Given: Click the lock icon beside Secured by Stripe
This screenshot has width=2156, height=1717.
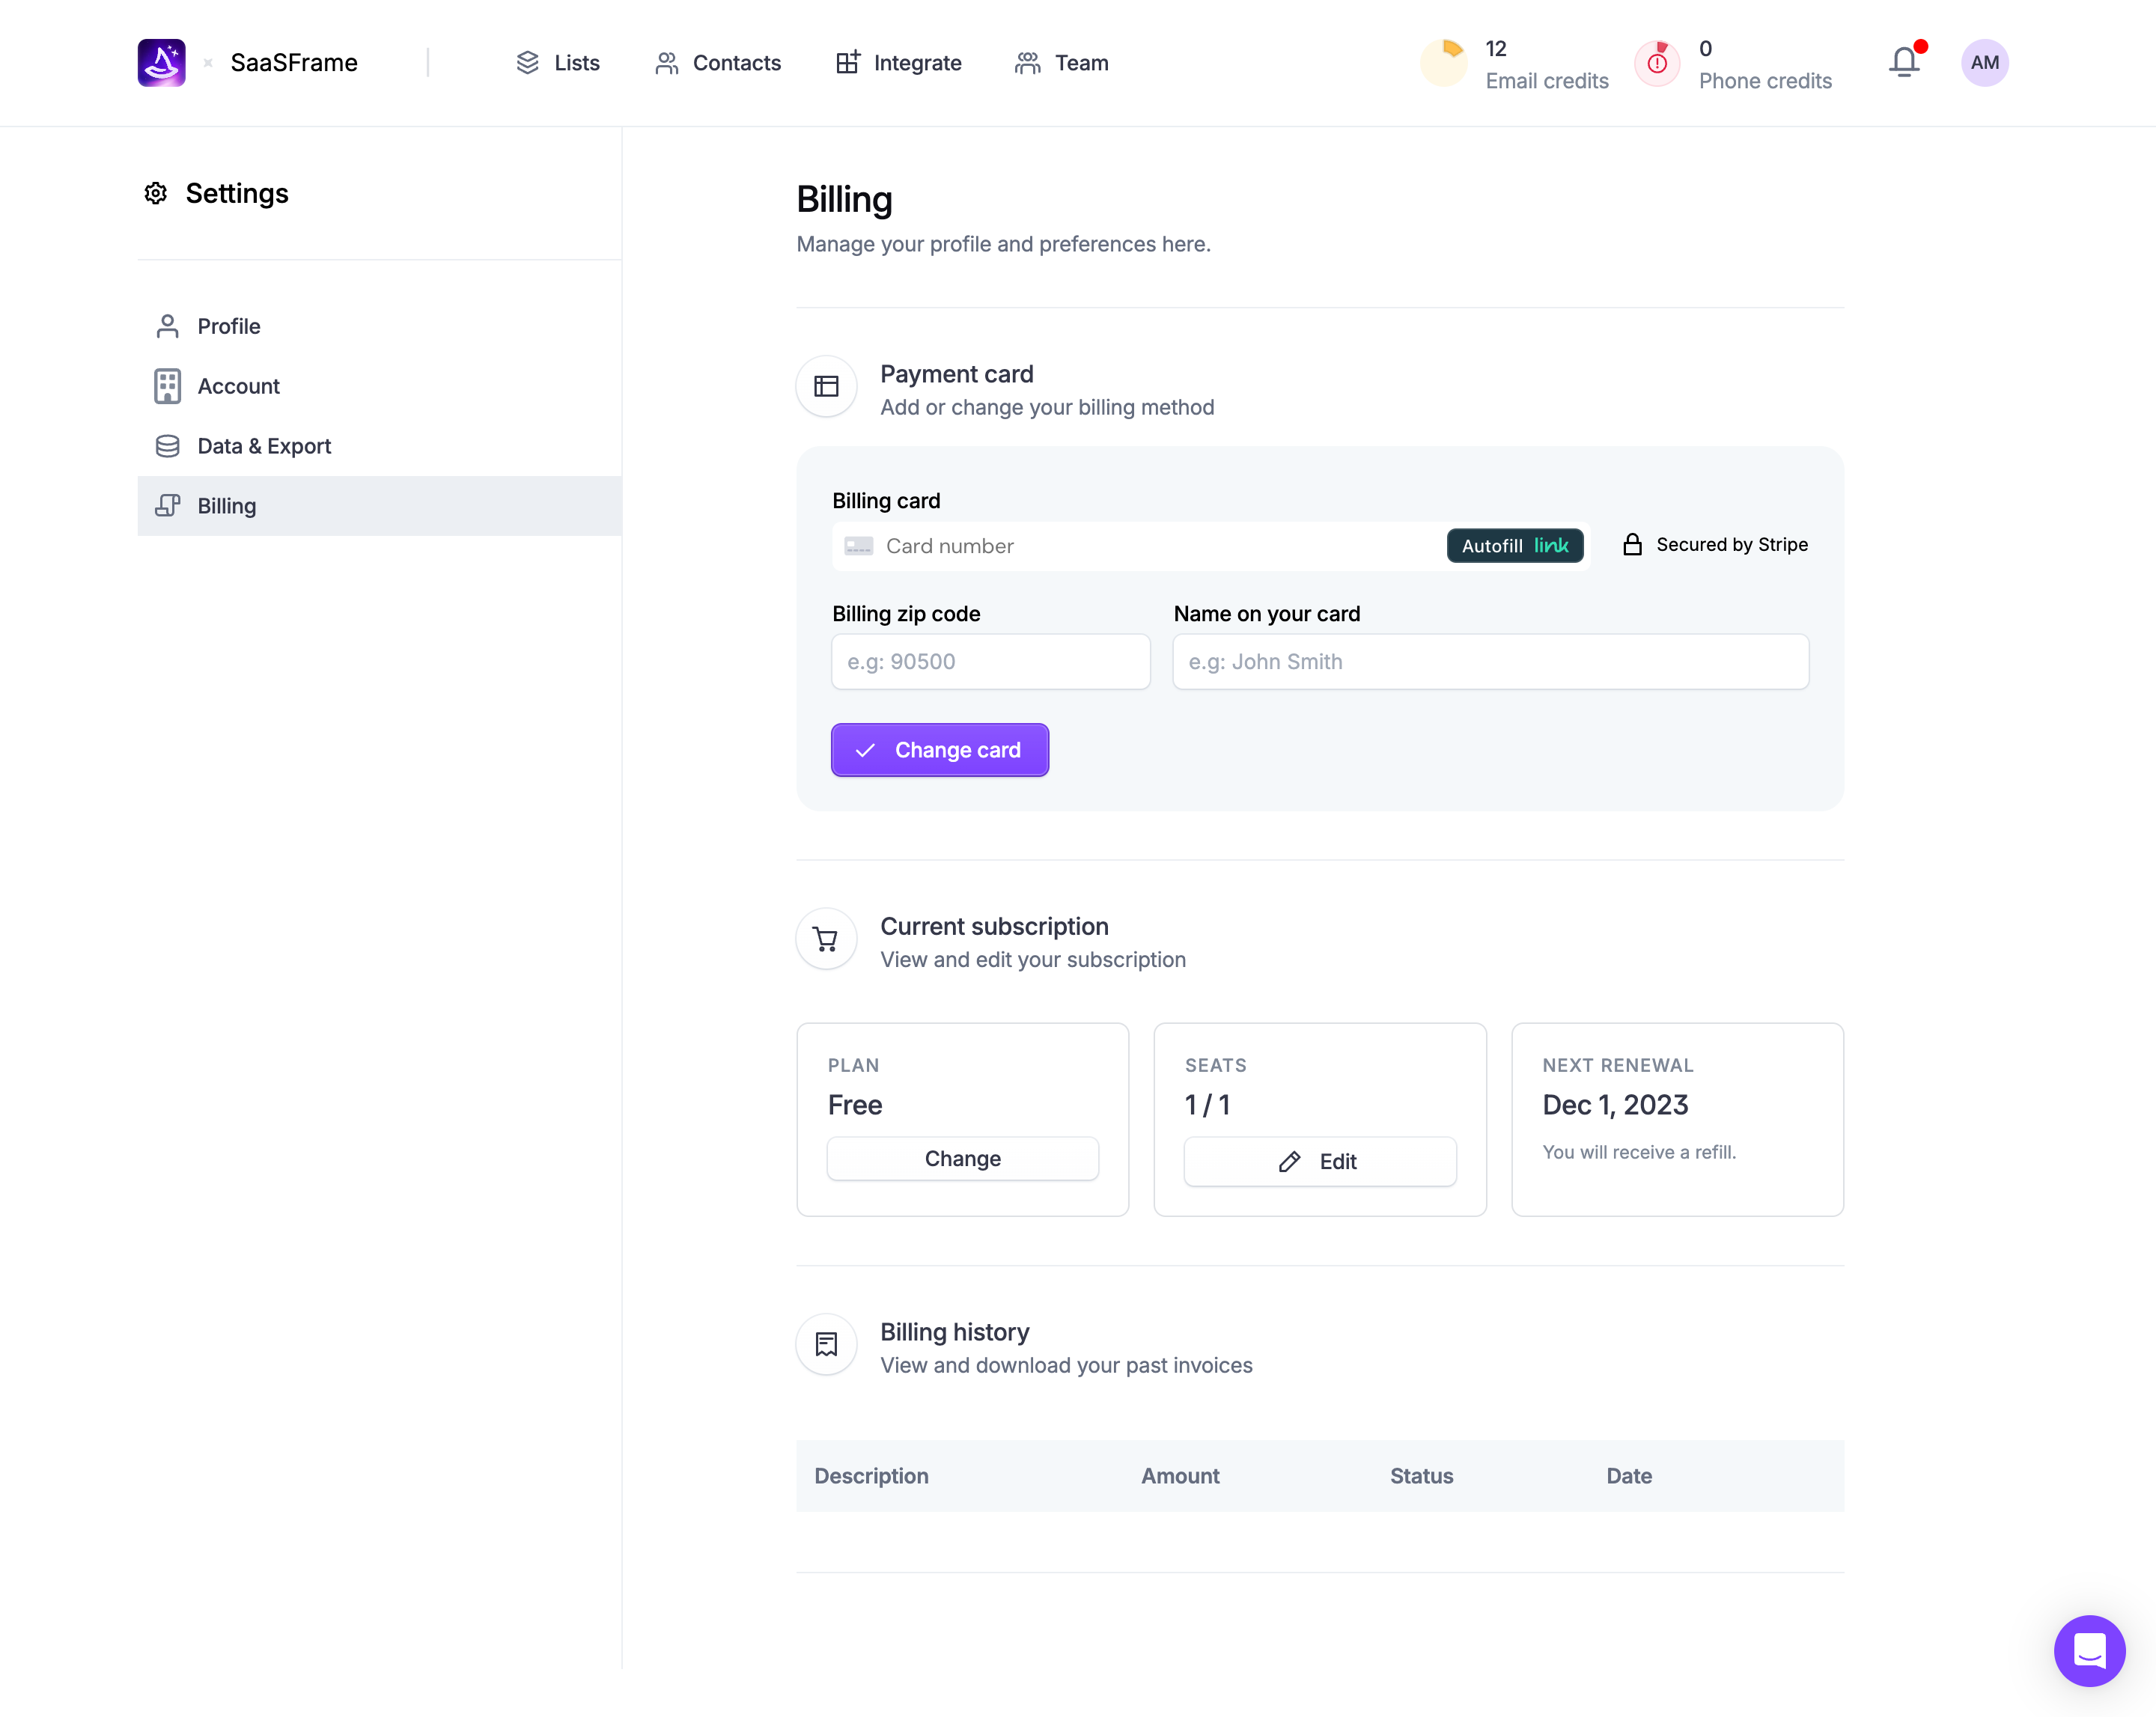Looking at the screenshot, I should click(x=1632, y=544).
